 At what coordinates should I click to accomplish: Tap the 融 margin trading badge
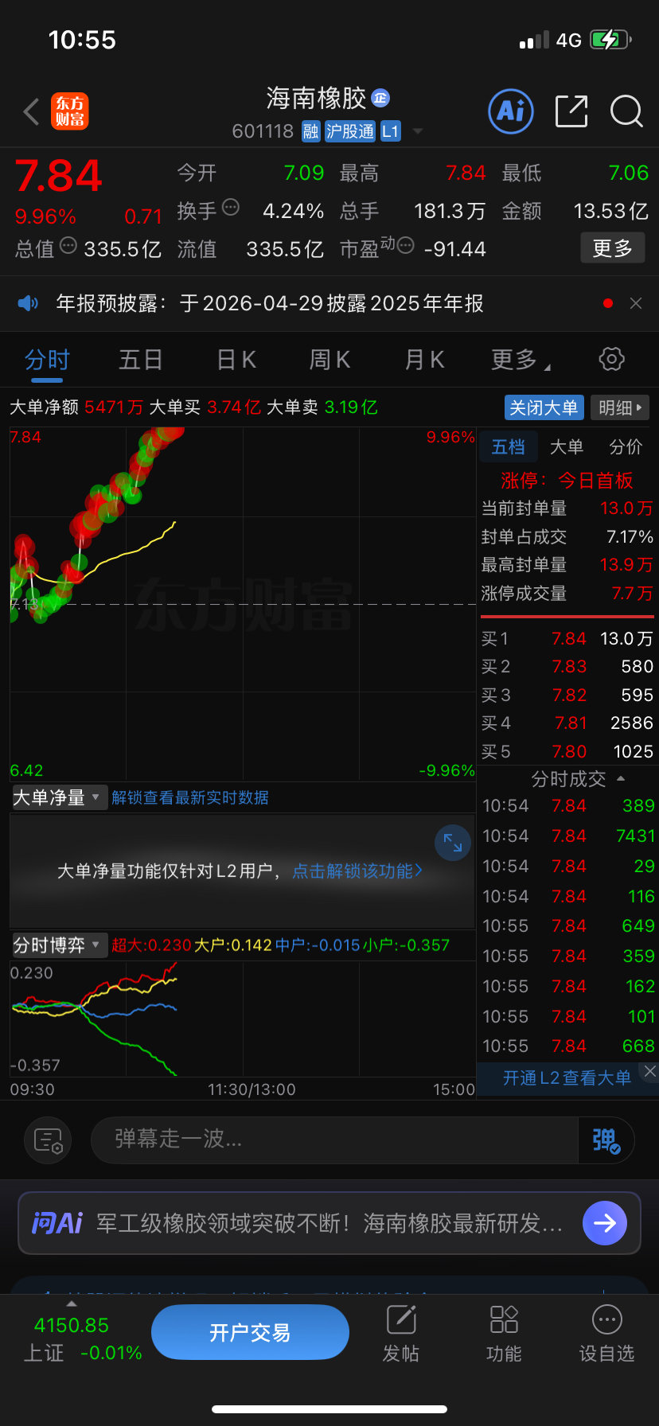[310, 131]
